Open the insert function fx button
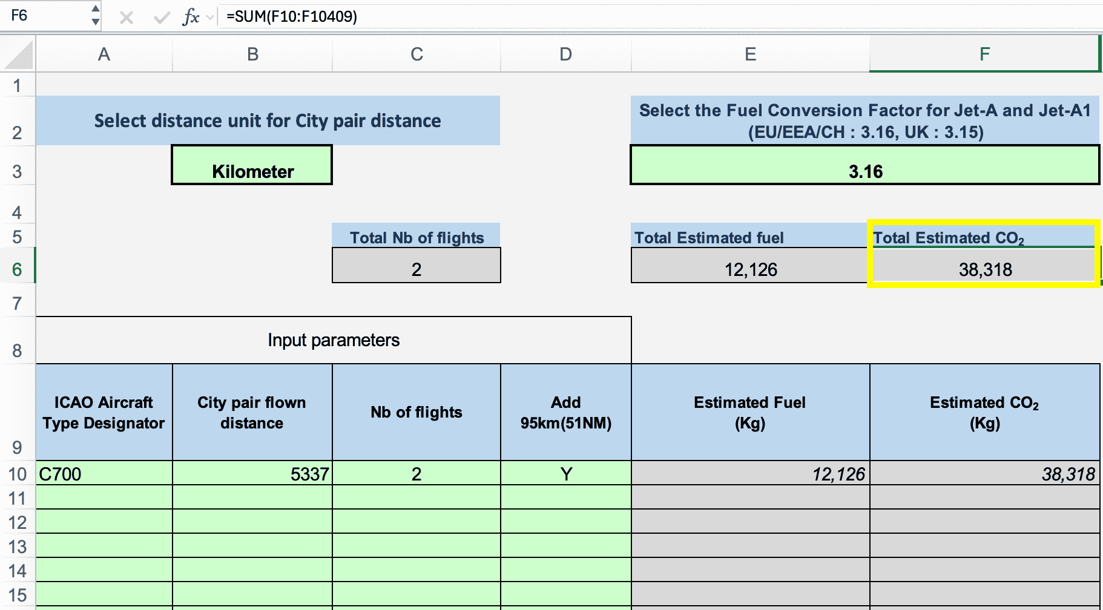Image resolution: width=1103 pixels, height=610 pixels. tap(191, 17)
